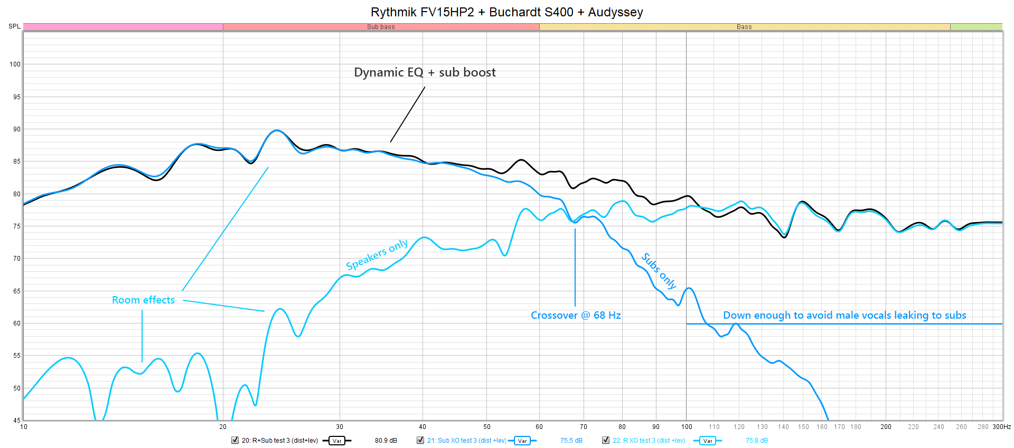The height and width of the screenshot is (448, 1014).
Task: Click the 40 Hz frequency axis label
Action: 422,427
